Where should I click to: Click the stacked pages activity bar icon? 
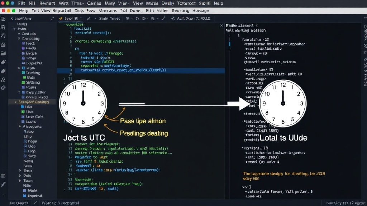(x=3, y=45)
